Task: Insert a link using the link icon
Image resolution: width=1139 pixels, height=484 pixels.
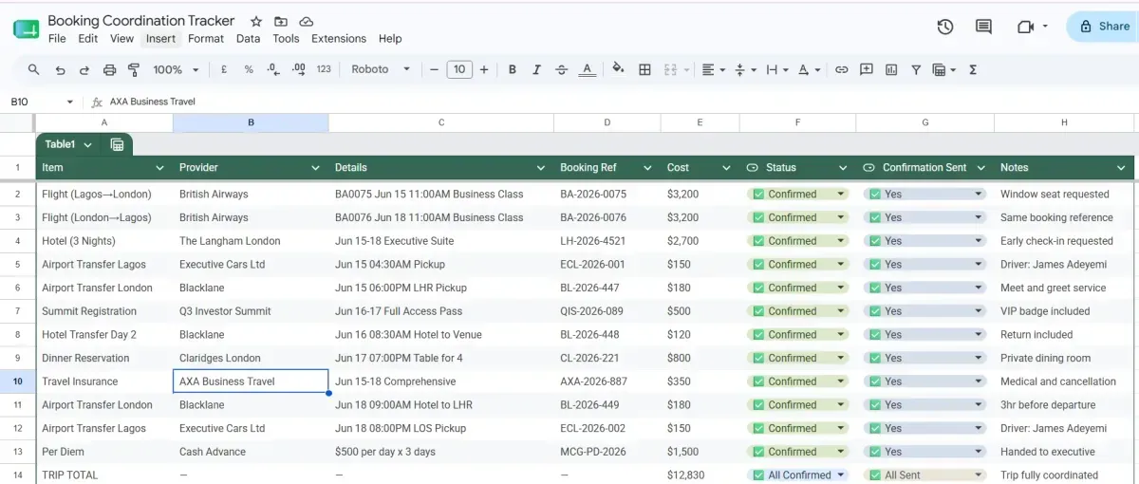Action: (841, 69)
